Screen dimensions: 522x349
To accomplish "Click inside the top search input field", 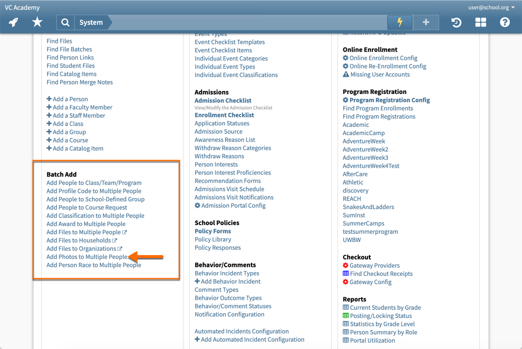I will click(242, 22).
